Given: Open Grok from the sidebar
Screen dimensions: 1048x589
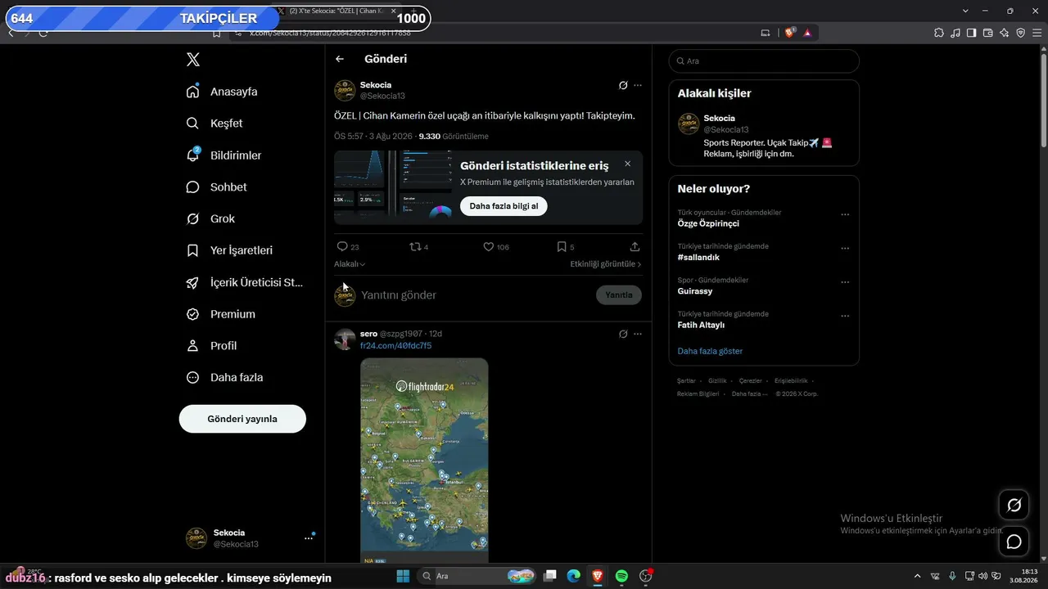Looking at the screenshot, I should click(211, 219).
